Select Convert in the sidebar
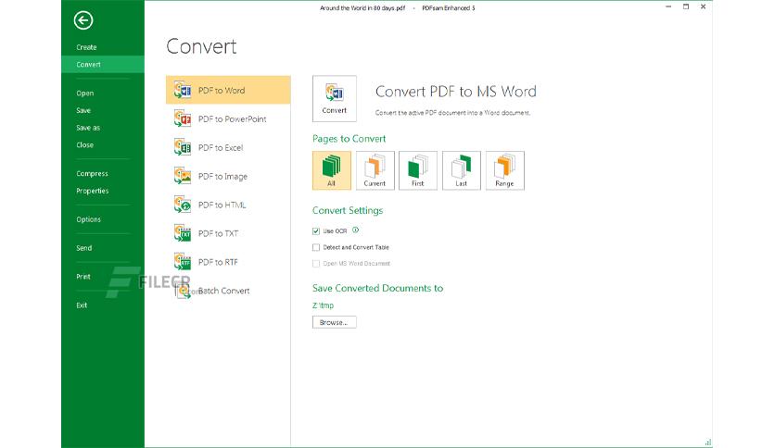 tap(103, 65)
